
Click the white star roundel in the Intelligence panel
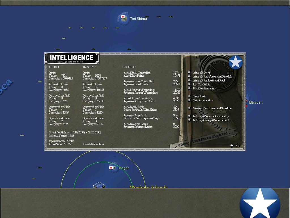[235, 62]
